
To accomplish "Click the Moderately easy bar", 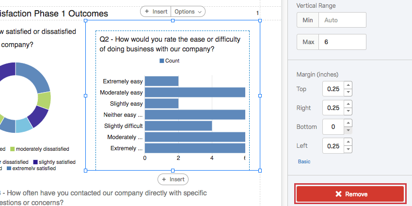I will click(x=195, y=92).
